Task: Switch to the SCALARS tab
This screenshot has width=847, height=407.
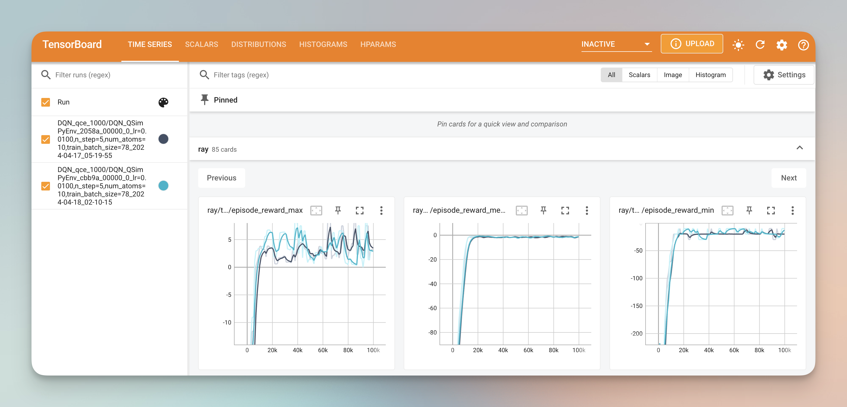Action: coord(201,44)
